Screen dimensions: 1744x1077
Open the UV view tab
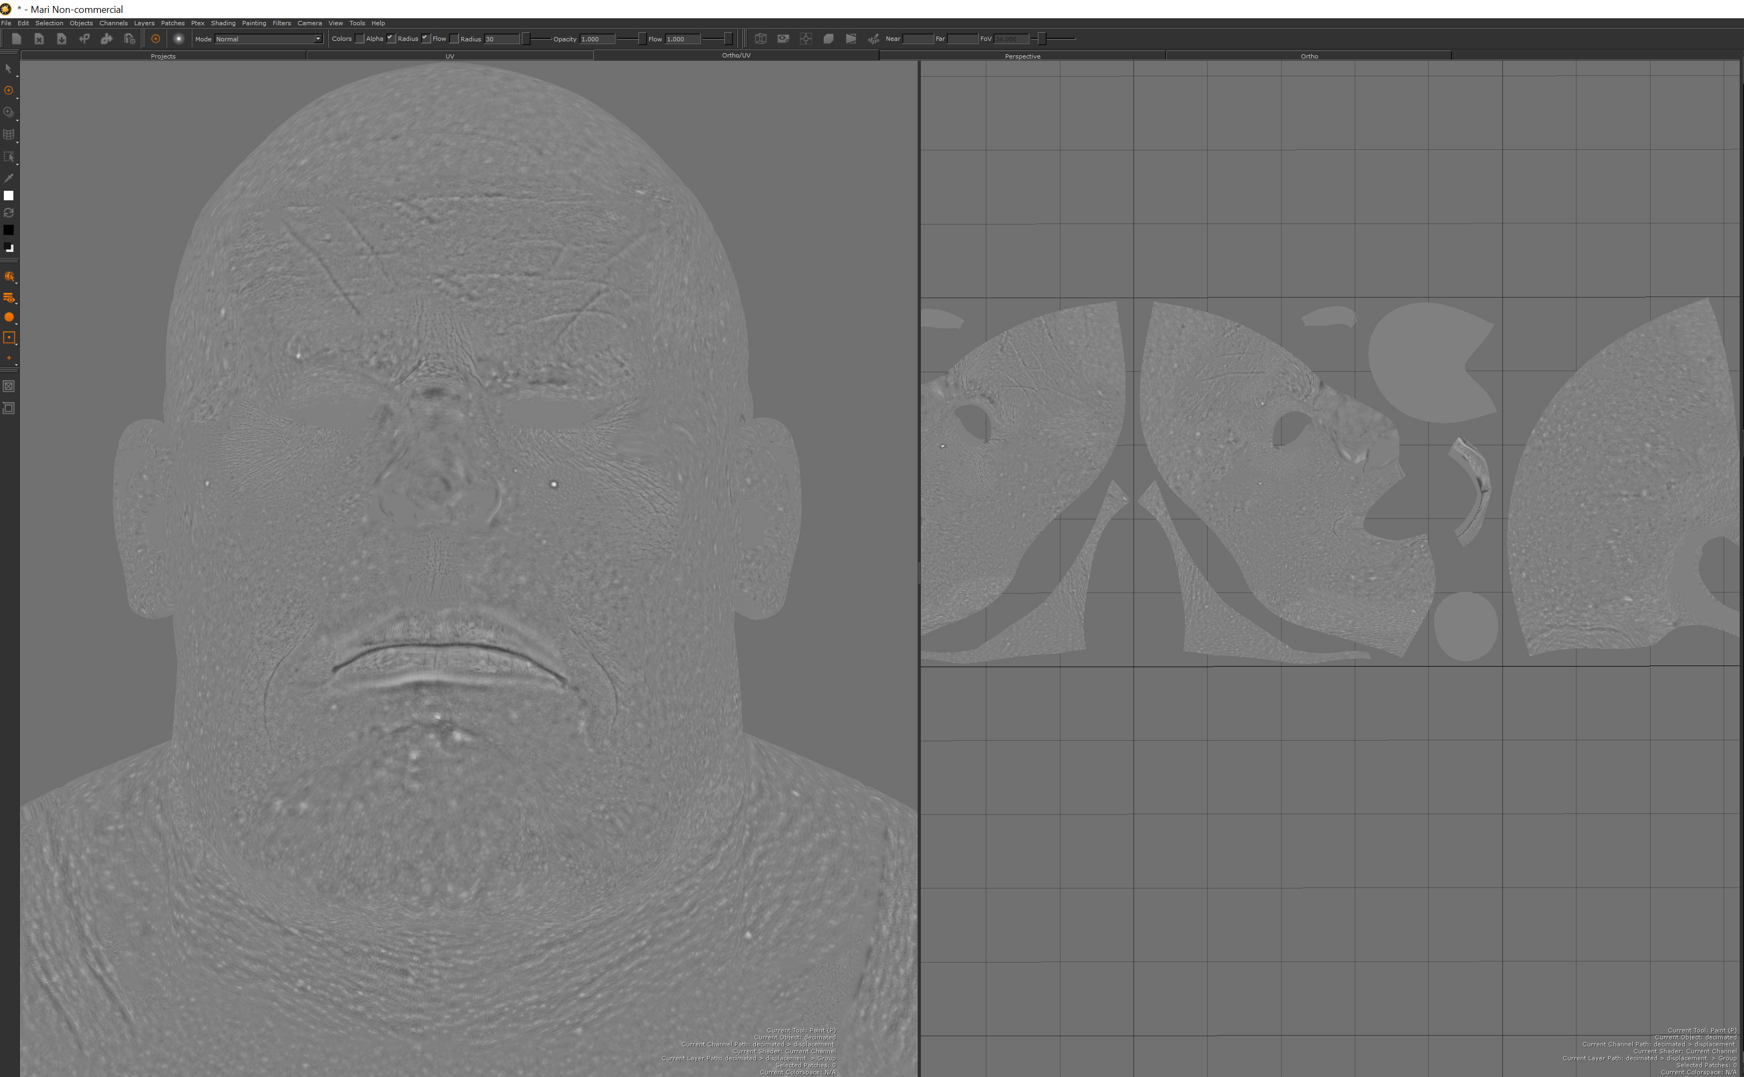[x=449, y=55]
